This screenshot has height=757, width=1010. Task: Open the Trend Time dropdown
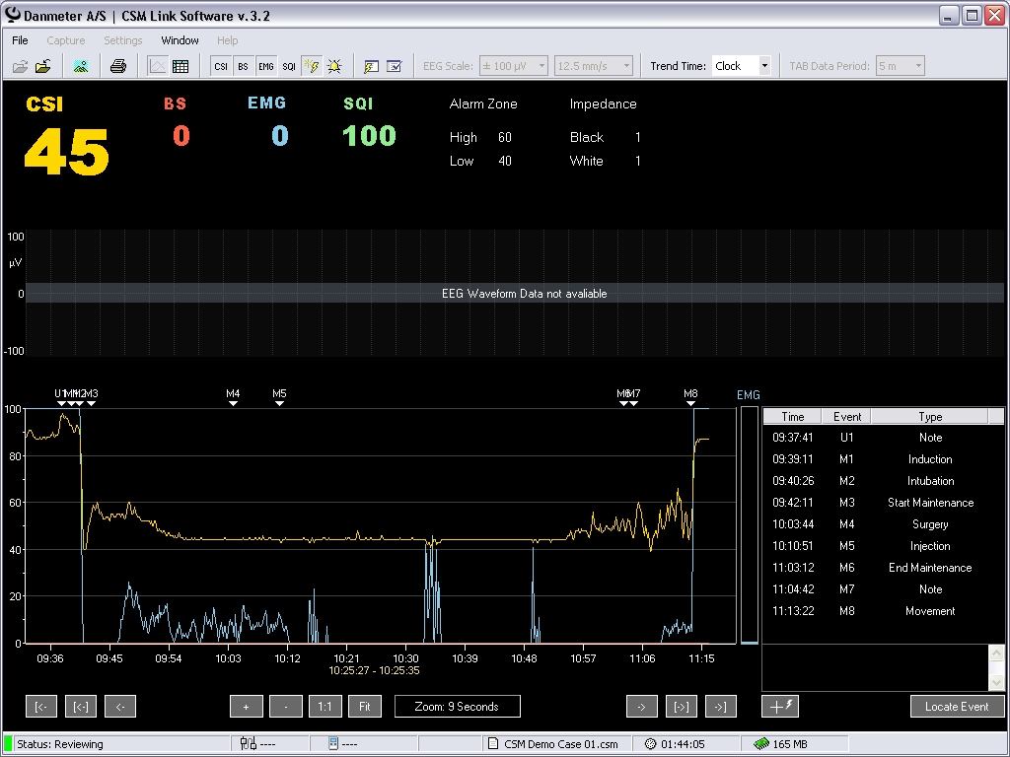pyautogui.click(x=764, y=66)
